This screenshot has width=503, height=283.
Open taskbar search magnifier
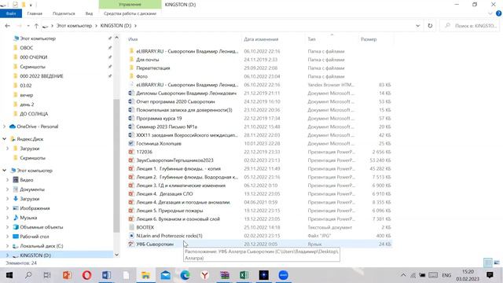28,275
